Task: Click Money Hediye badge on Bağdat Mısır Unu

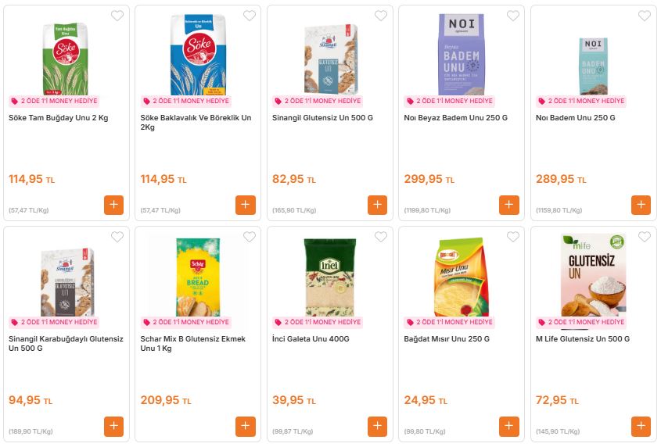Action: pos(449,322)
